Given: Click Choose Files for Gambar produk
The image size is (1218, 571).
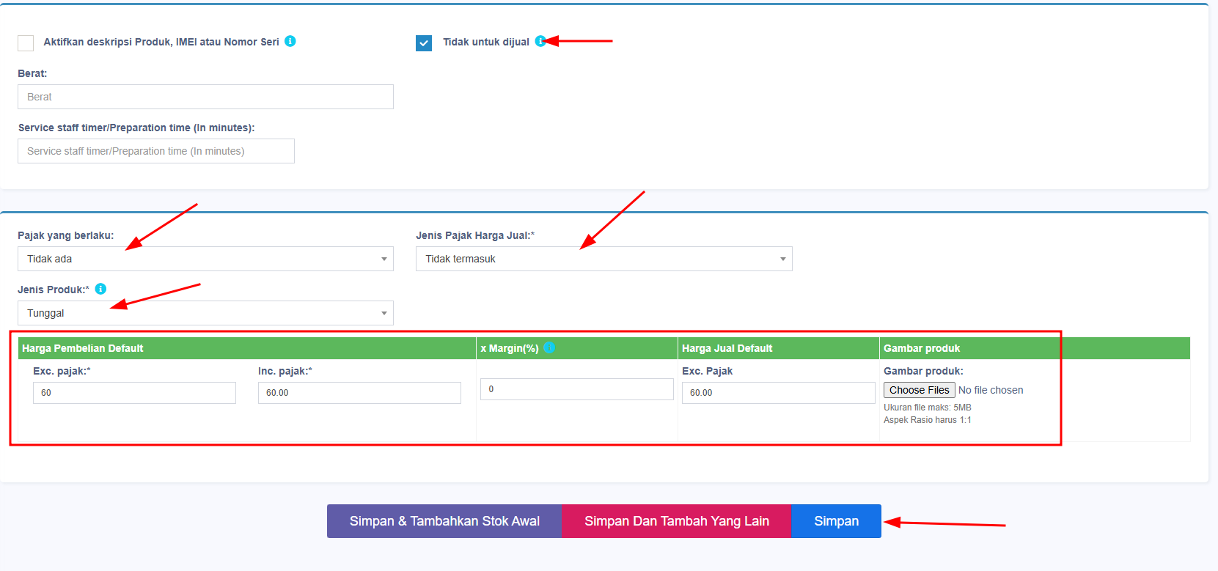Looking at the screenshot, I should [x=920, y=390].
